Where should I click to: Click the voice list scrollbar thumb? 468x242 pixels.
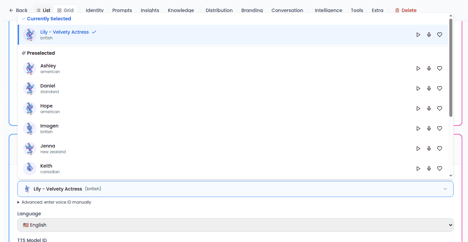click(451, 68)
